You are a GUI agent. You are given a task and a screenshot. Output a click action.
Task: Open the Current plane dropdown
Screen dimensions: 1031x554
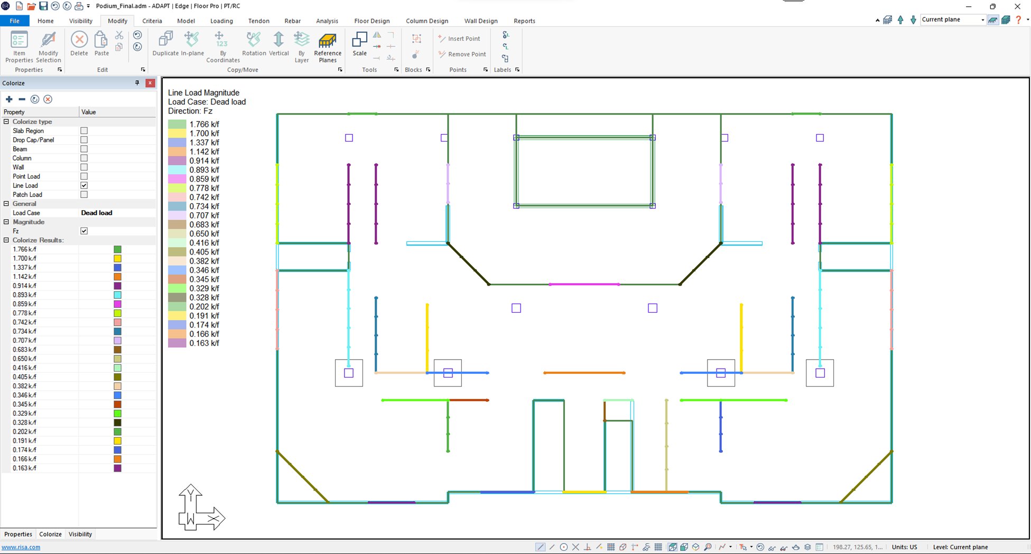pos(982,20)
